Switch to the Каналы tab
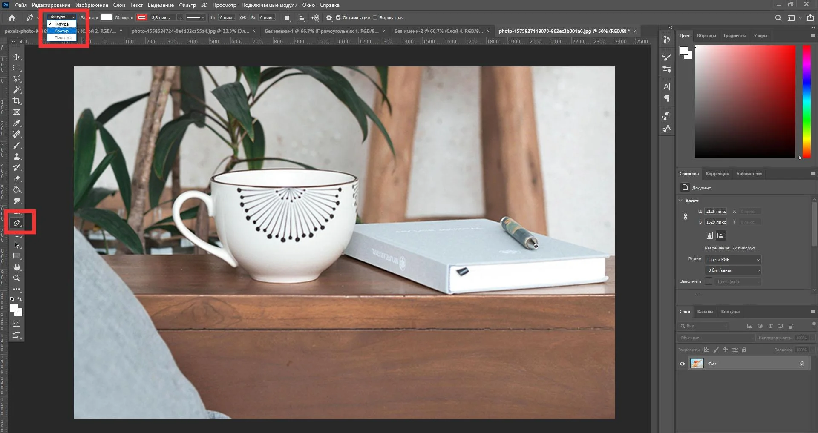Screen dimensions: 818x433 pyautogui.click(x=705, y=312)
